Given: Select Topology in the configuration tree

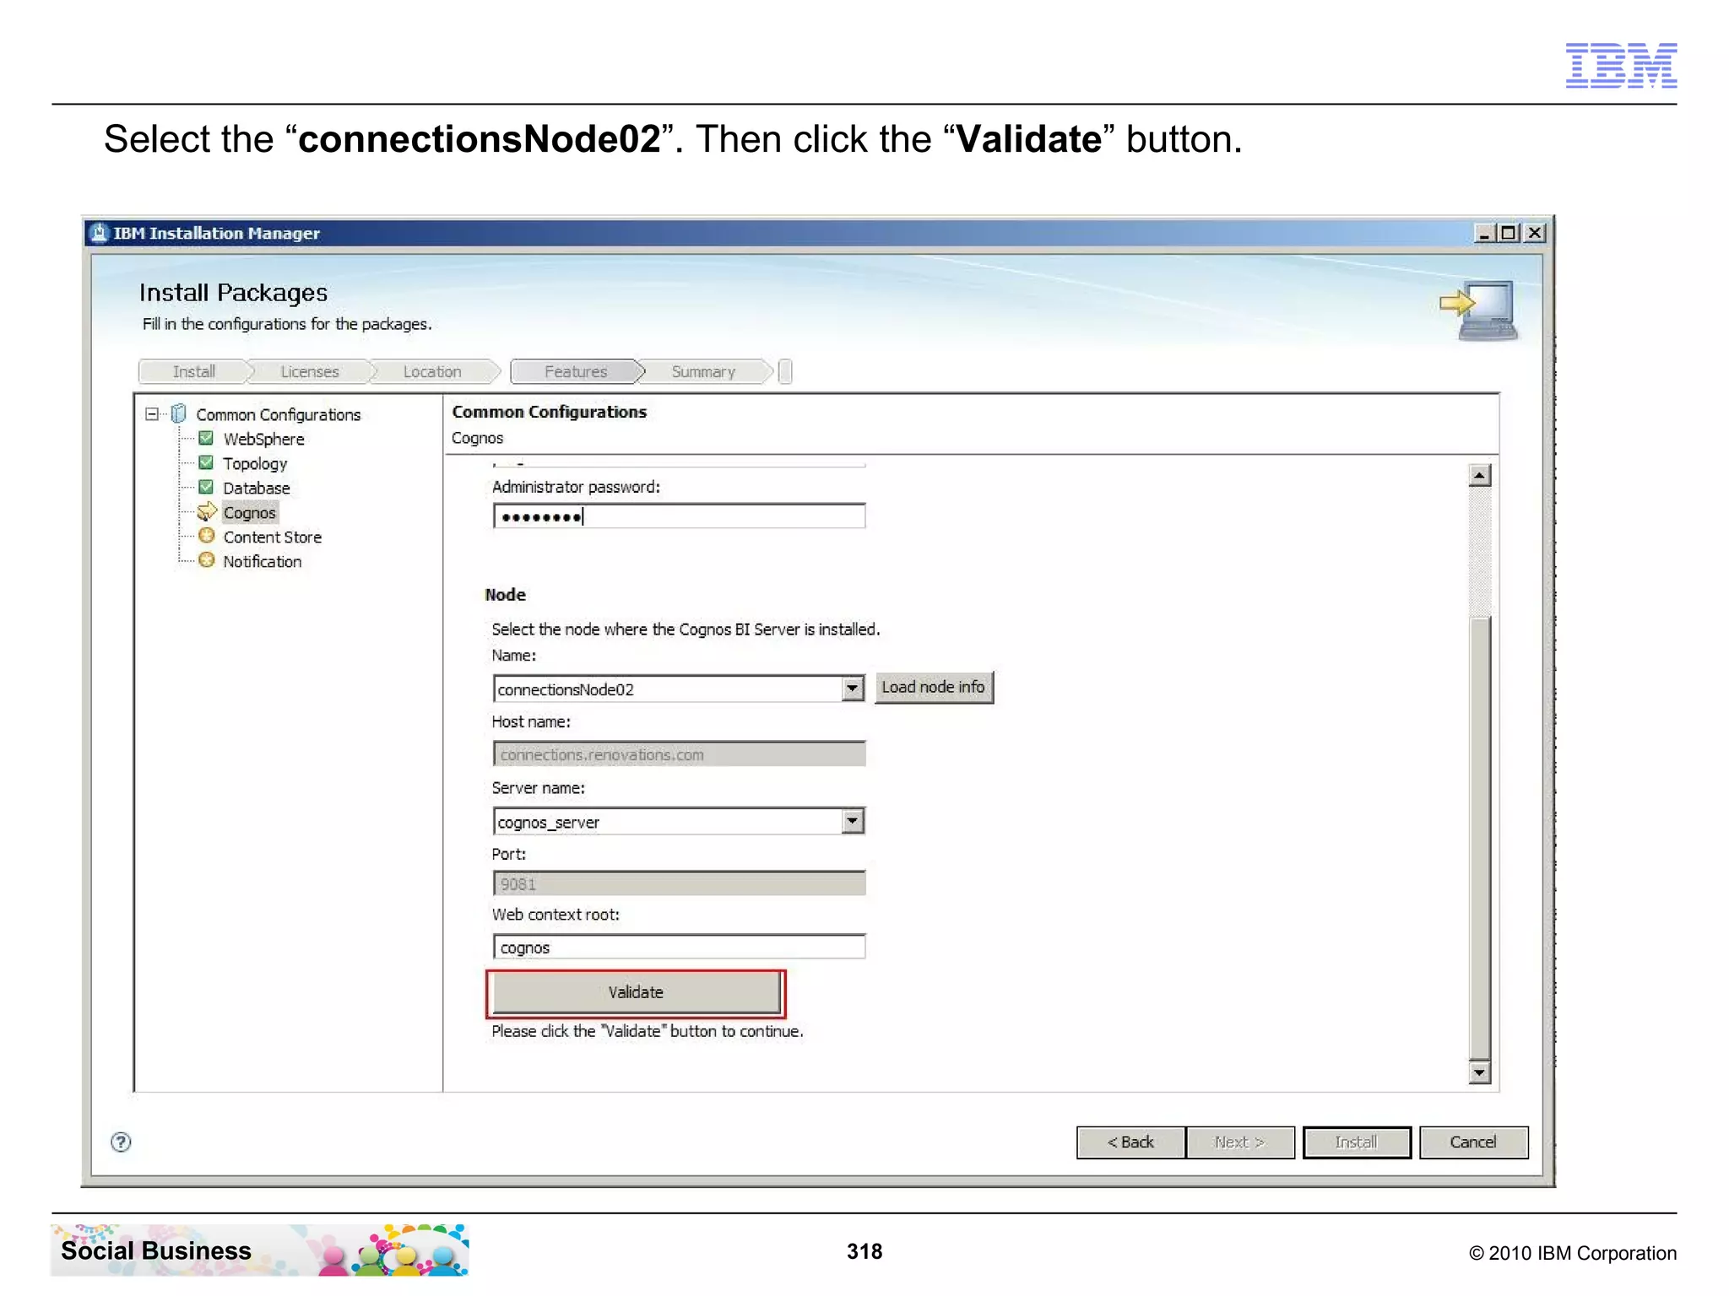Looking at the screenshot, I should [255, 463].
